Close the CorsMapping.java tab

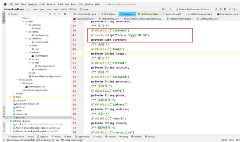(x=220, y=19)
